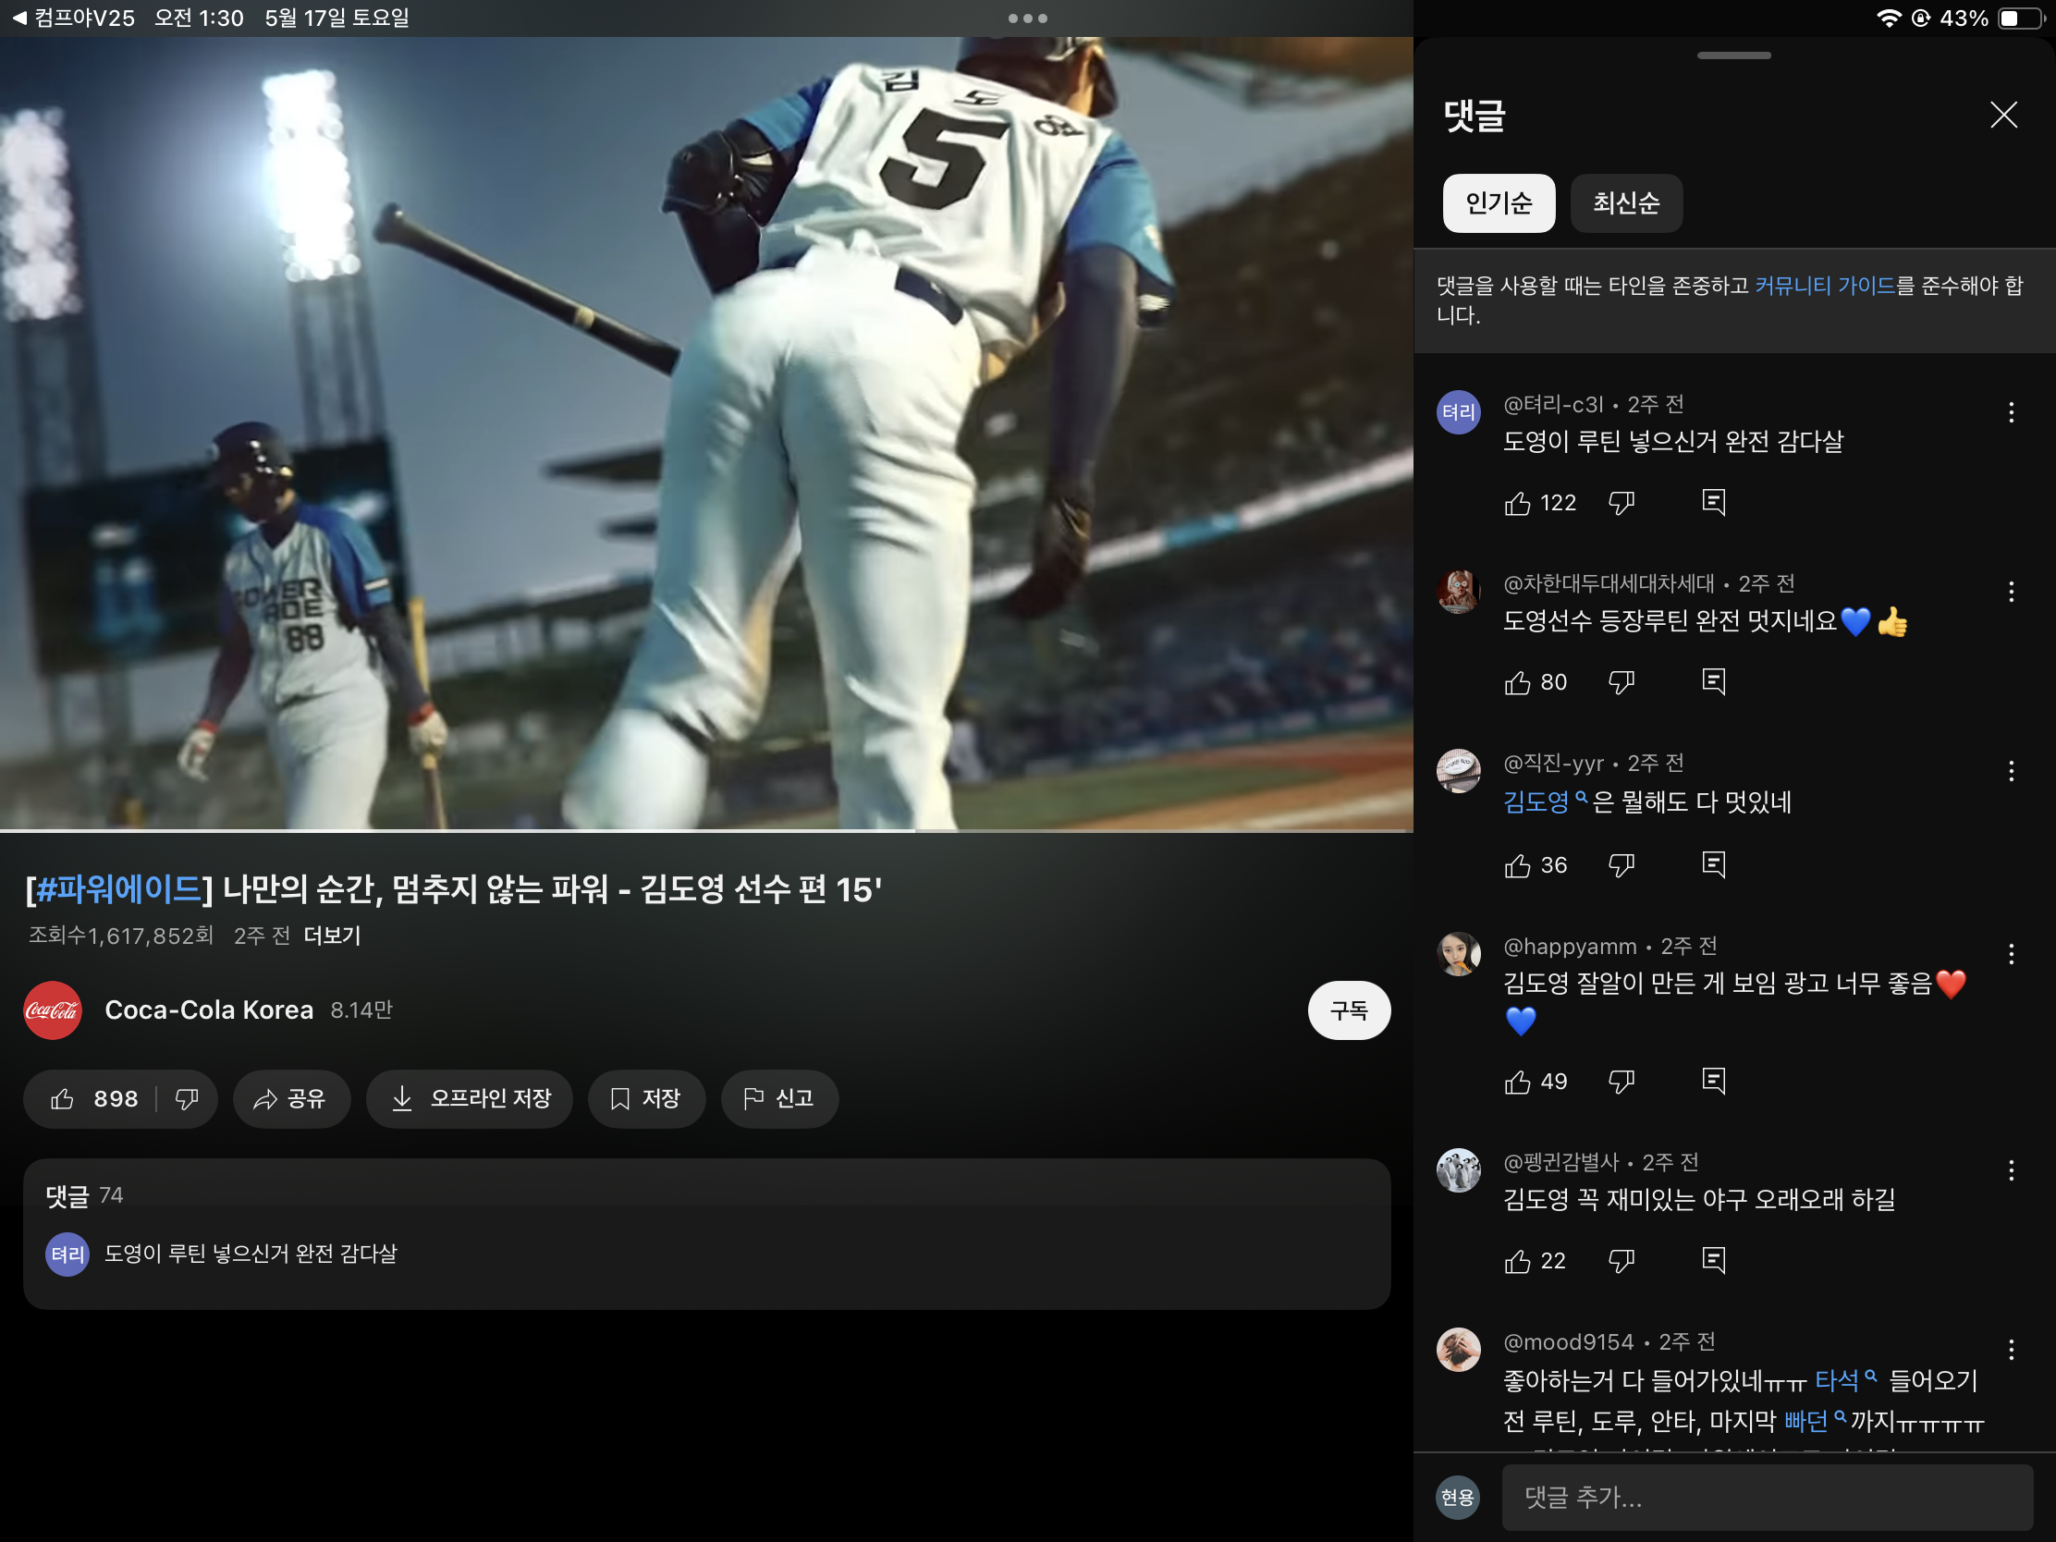2056x1542 pixels.
Task: Open options for @직진-yyr comment
Action: 2012,770
